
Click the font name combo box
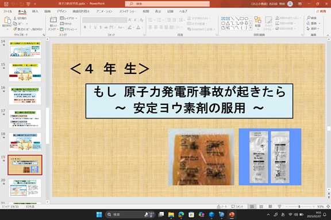pos(99,20)
